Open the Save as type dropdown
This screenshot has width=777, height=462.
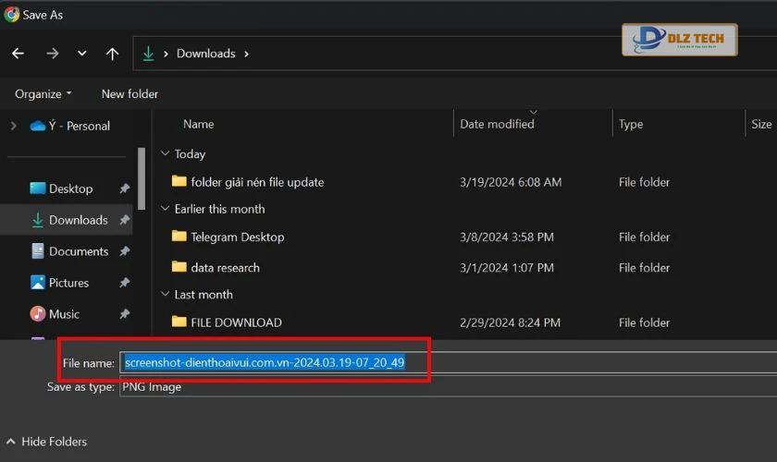[x=448, y=387]
